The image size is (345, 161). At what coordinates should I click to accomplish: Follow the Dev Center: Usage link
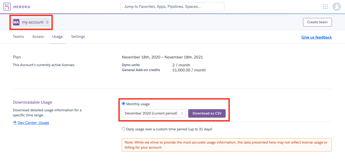coord(33,123)
